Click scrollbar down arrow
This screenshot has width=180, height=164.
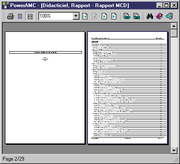pyautogui.click(x=174, y=151)
